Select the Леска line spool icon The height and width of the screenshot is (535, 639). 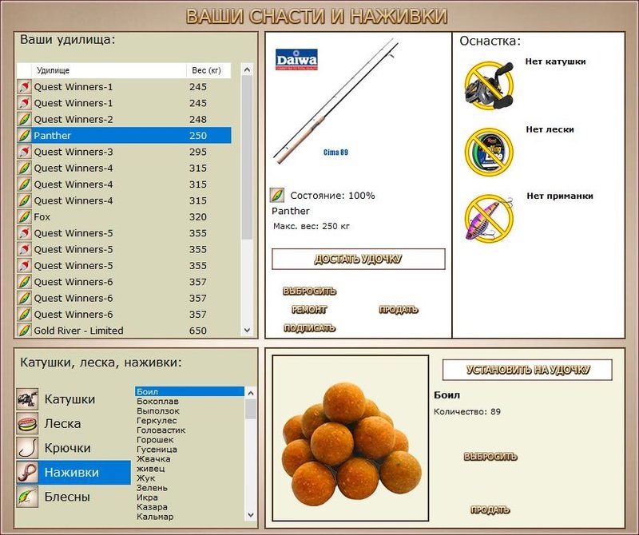[27, 423]
